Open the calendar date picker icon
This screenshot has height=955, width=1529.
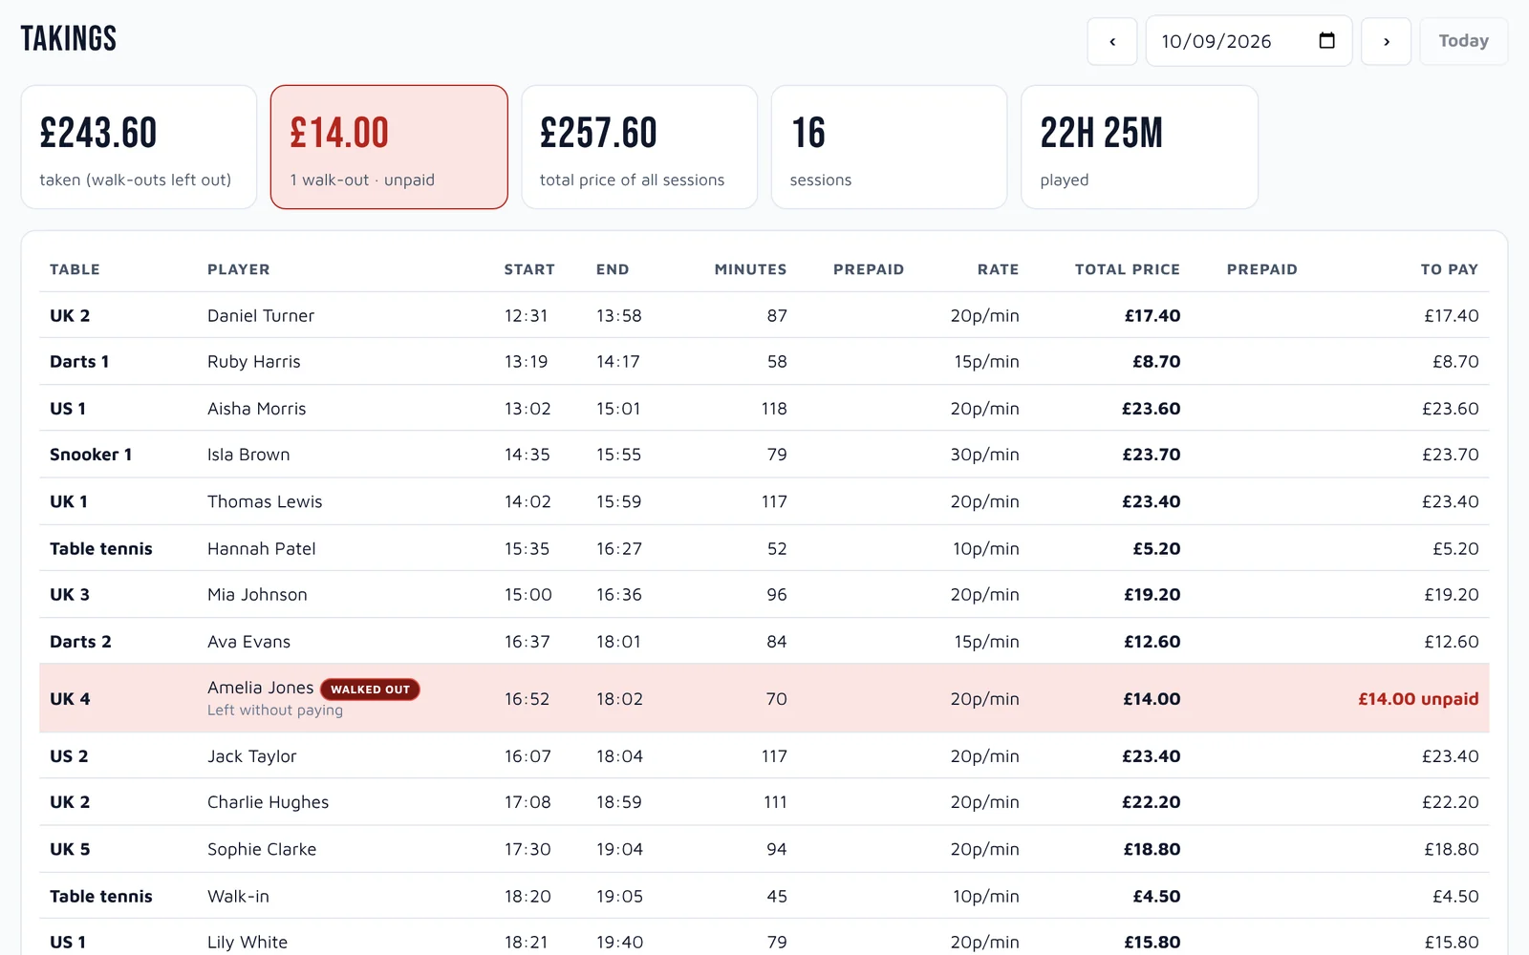tap(1326, 40)
